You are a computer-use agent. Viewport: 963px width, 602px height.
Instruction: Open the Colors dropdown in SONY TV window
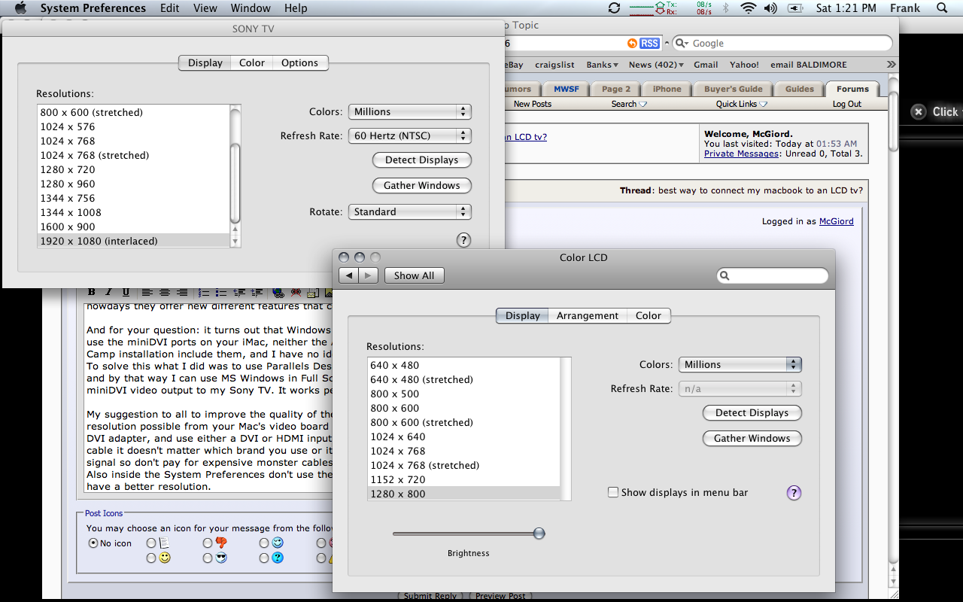point(409,111)
